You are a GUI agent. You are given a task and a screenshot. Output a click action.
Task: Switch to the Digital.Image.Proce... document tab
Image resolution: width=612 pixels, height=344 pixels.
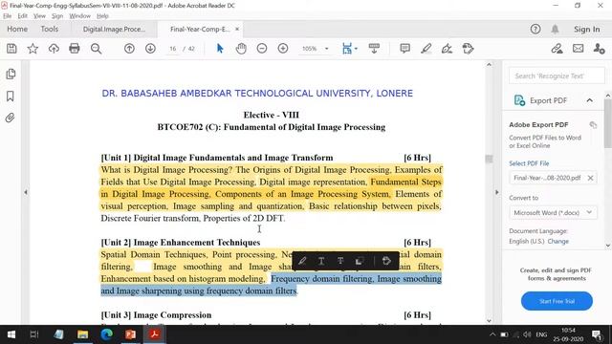pyautogui.click(x=114, y=30)
